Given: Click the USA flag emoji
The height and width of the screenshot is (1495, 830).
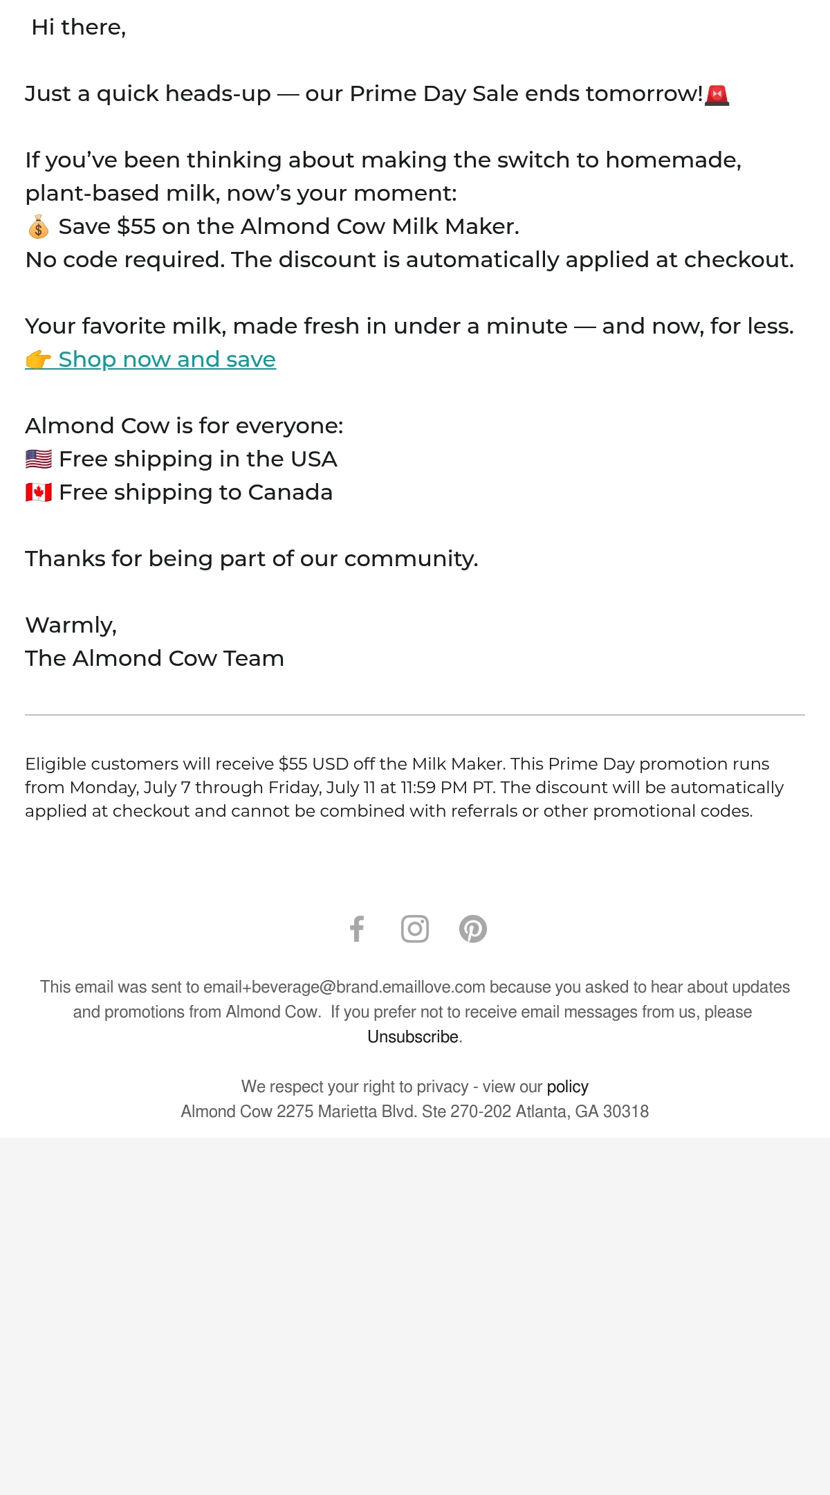Looking at the screenshot, I should pyautogui.click(x=39, y=459).
